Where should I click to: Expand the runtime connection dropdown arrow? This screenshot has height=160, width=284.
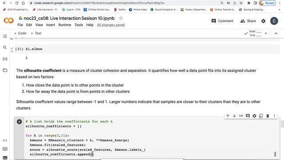click(x=266, y=33)
